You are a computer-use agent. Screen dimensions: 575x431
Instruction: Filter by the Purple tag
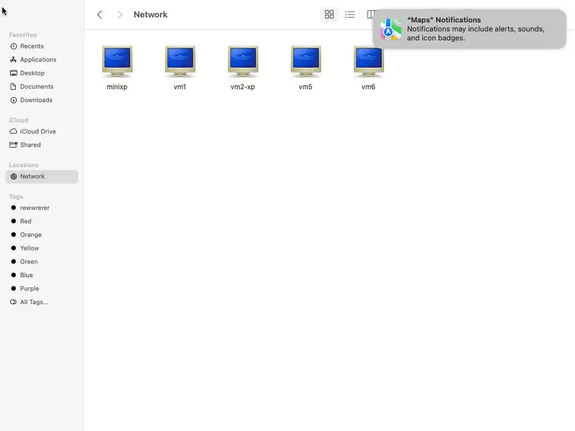(x=42, y=288)
